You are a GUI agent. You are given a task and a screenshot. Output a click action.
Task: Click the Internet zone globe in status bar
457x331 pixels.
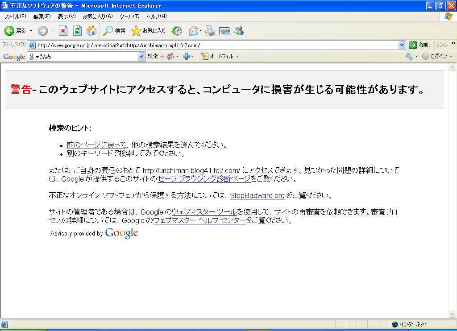(x=395, y=324)
